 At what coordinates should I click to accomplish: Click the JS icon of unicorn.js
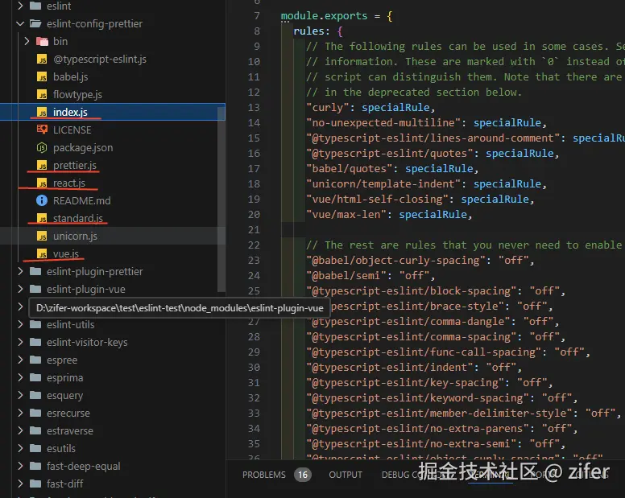pos(42,236)
